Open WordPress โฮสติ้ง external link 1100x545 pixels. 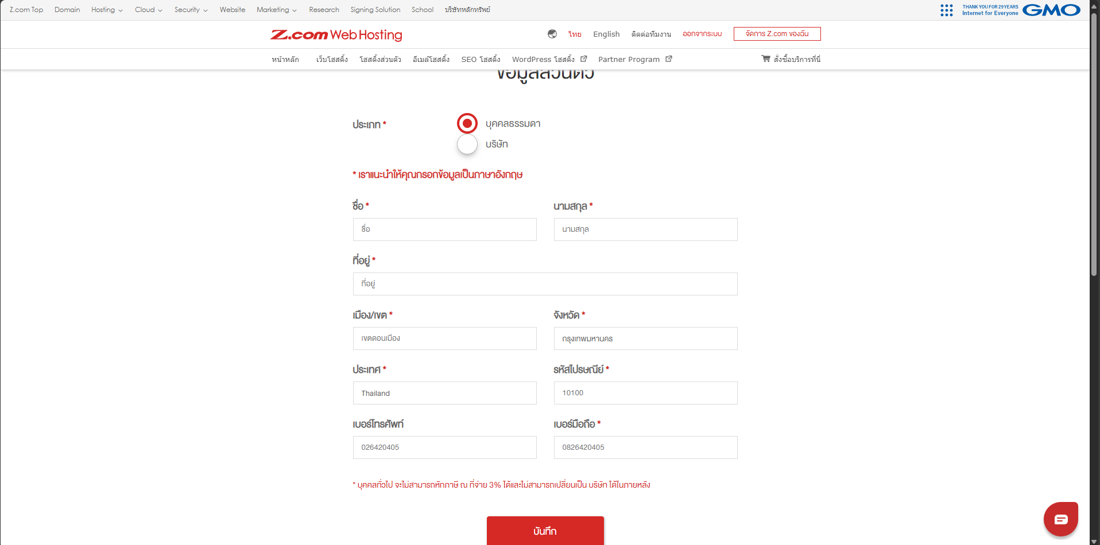click(549, 59)
